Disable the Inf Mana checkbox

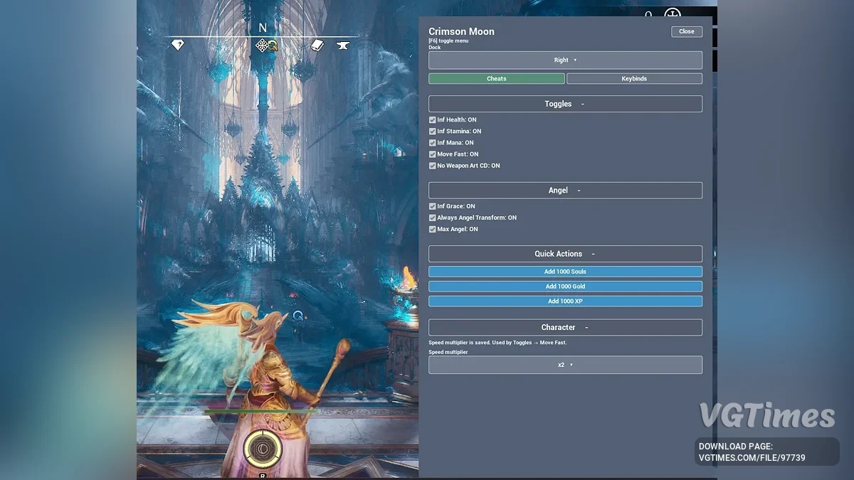coord(432,143)
